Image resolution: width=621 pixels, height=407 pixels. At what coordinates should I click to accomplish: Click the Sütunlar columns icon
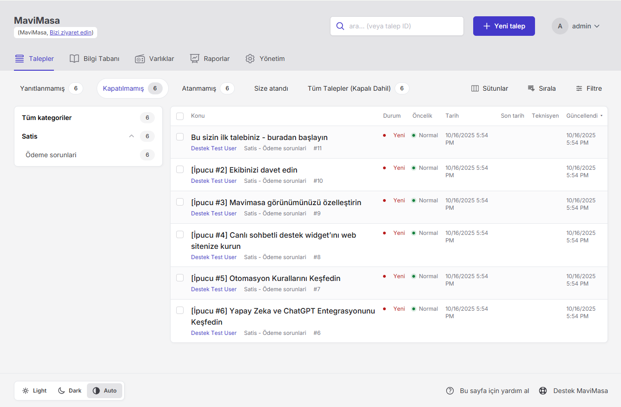tap(475, 88)
